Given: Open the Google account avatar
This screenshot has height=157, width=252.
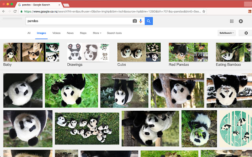Looking at the screenshot, I should [x=241, y=21].
